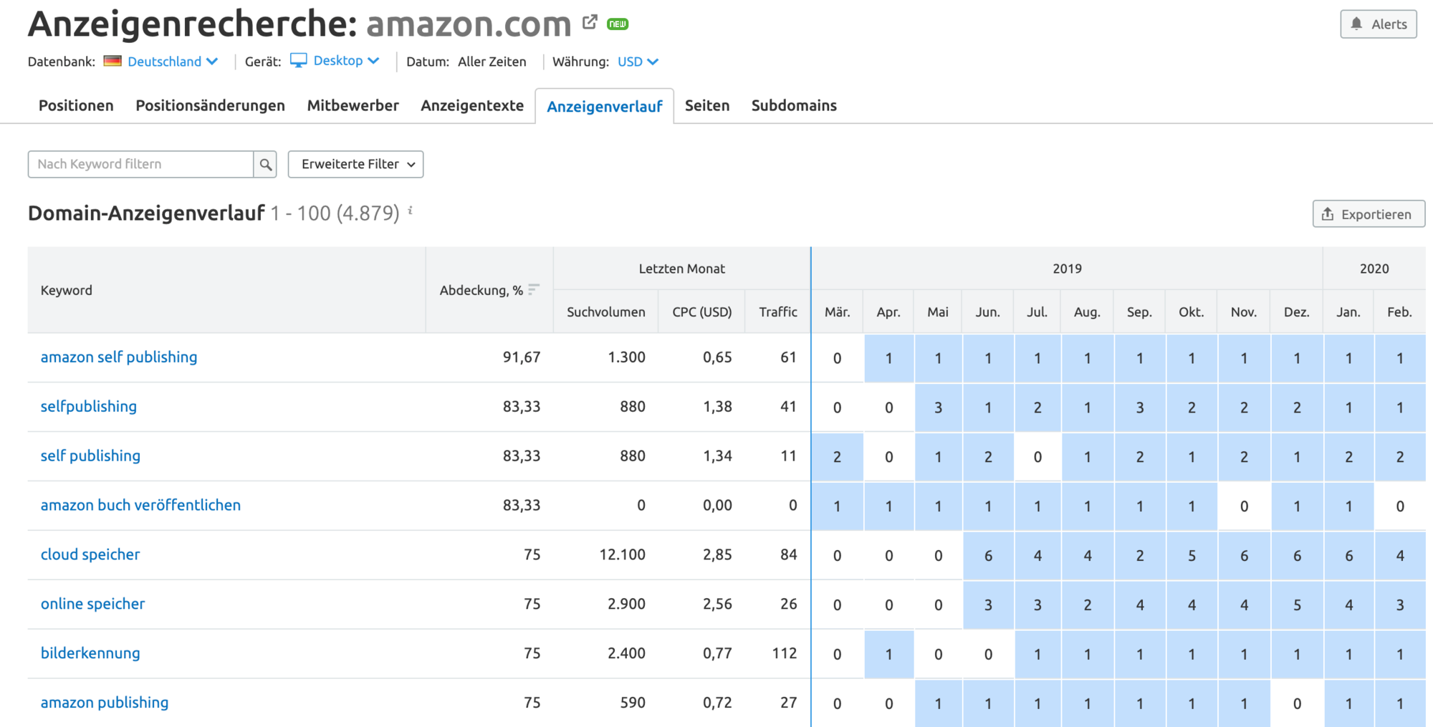Click the Datum Aller Zeiten text
This screenshot has height=727, width=1433.
tap(466, 62)
